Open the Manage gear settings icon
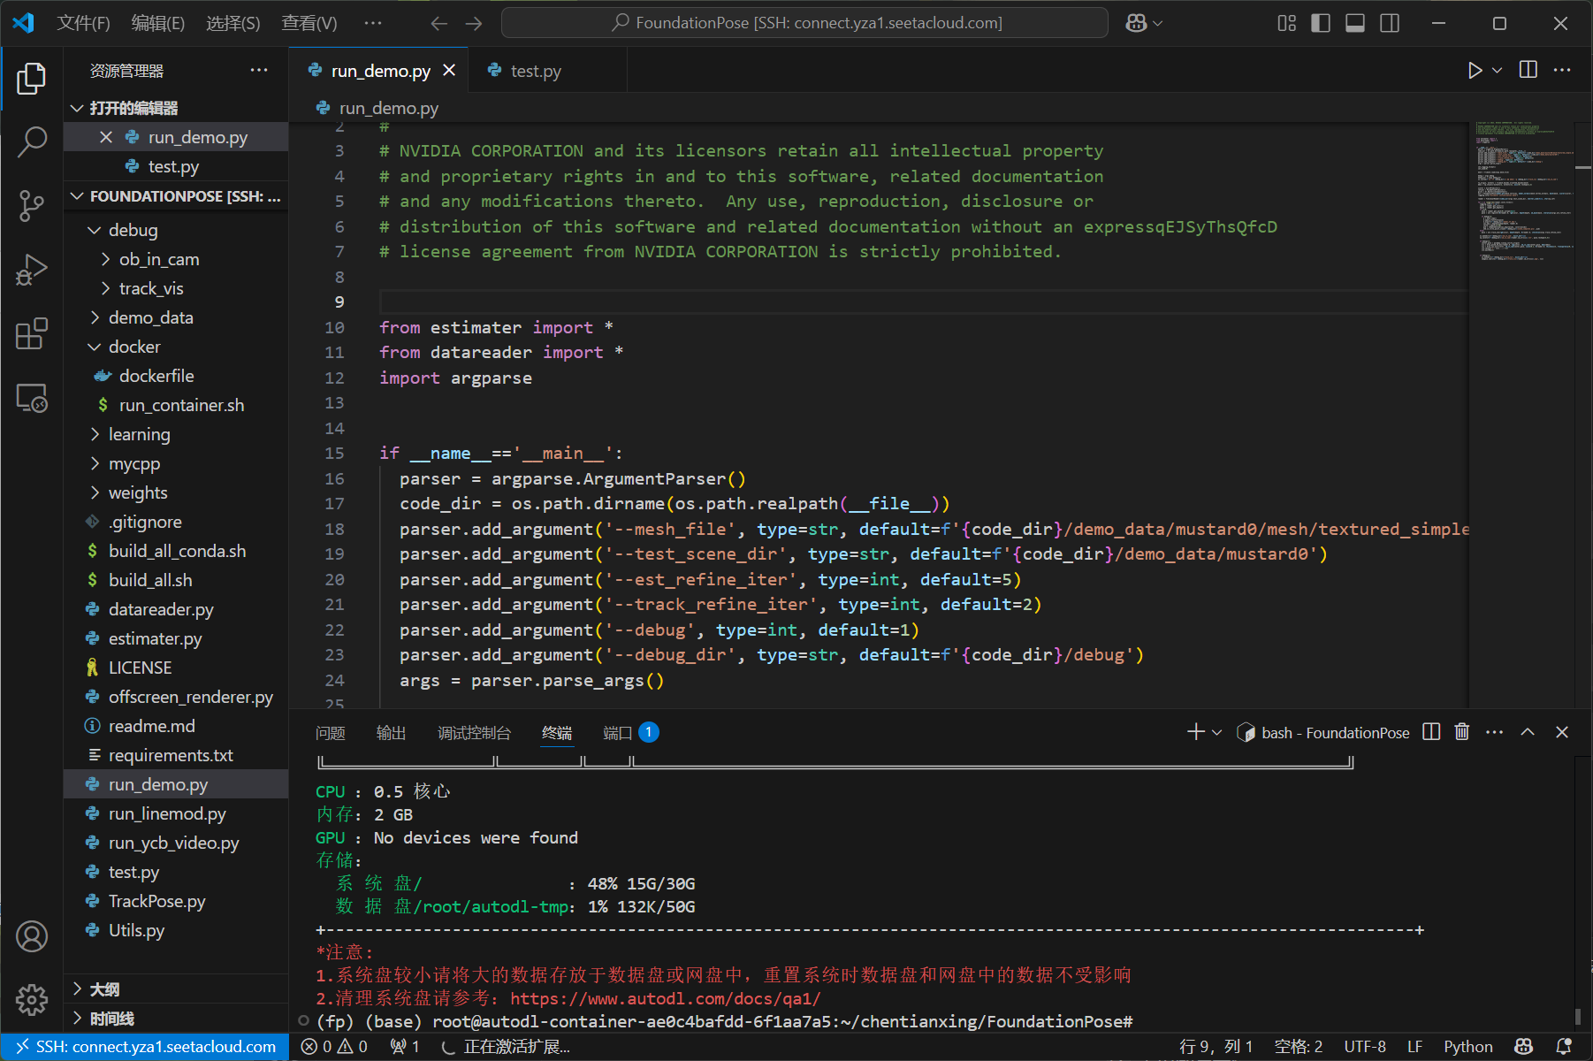The image size is (1593, 1061). (x=32, y=1000)
